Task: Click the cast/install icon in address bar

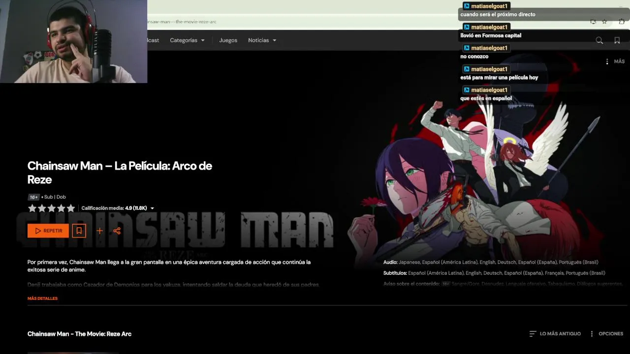Action: pyautogui.click(x=593, y=22)
